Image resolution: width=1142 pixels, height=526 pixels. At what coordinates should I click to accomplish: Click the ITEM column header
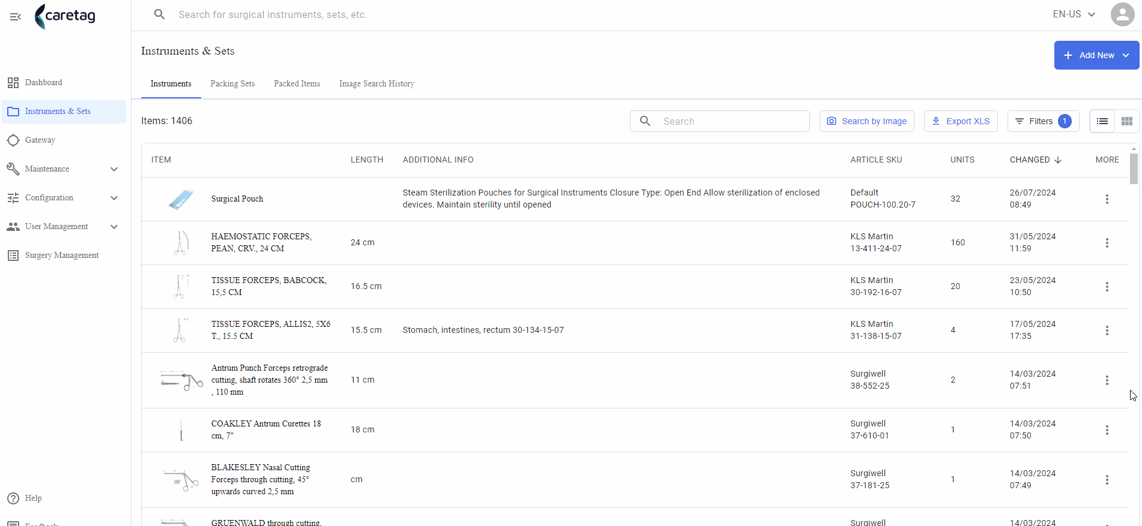click(x=161, y=160)
